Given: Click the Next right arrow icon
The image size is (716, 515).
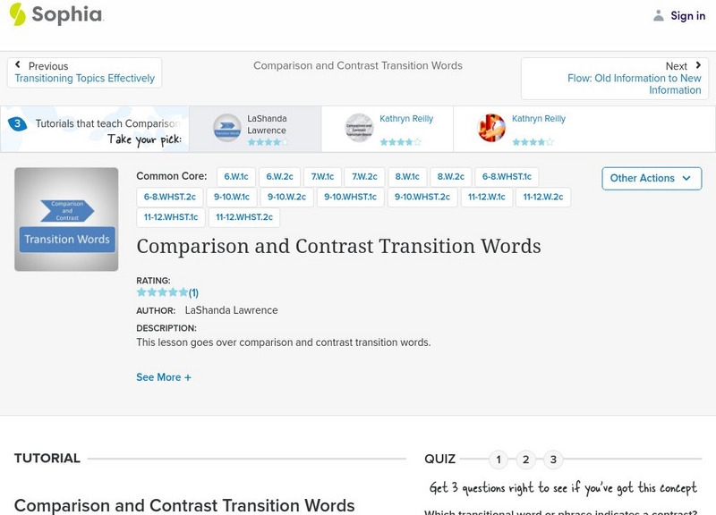Looking at the screenshot, I should (698, 65).
